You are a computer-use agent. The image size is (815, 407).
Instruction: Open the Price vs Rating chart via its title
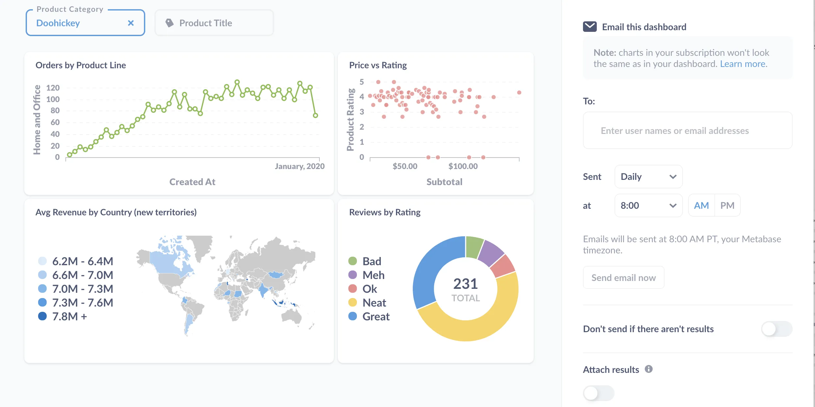[377, 65]
